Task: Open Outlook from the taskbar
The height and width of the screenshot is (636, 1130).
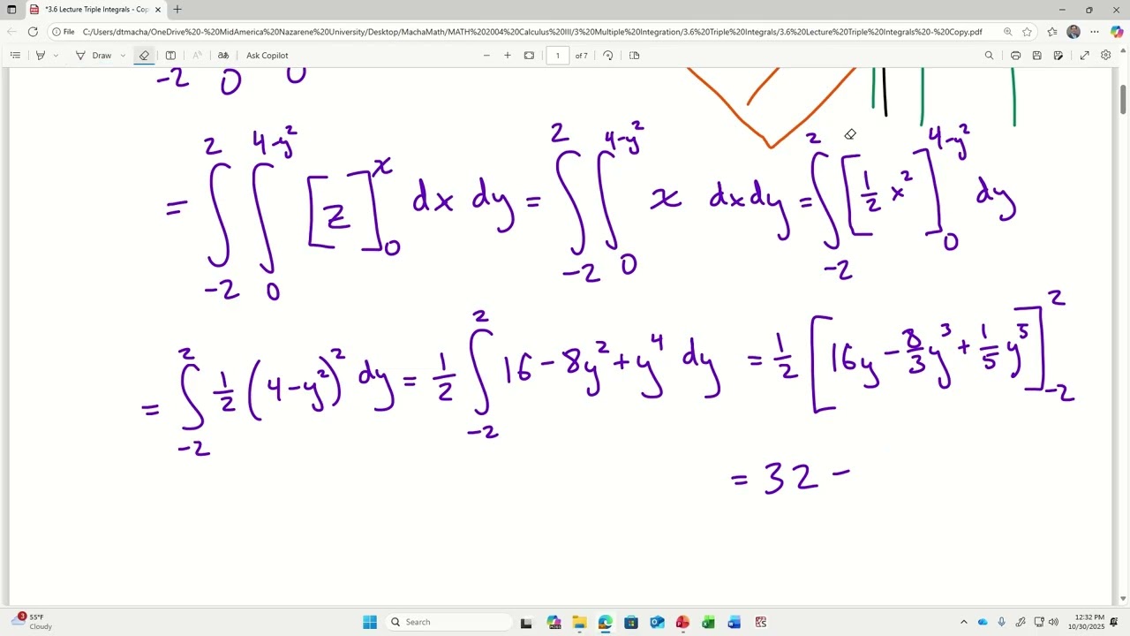Action: click(657, 622)
